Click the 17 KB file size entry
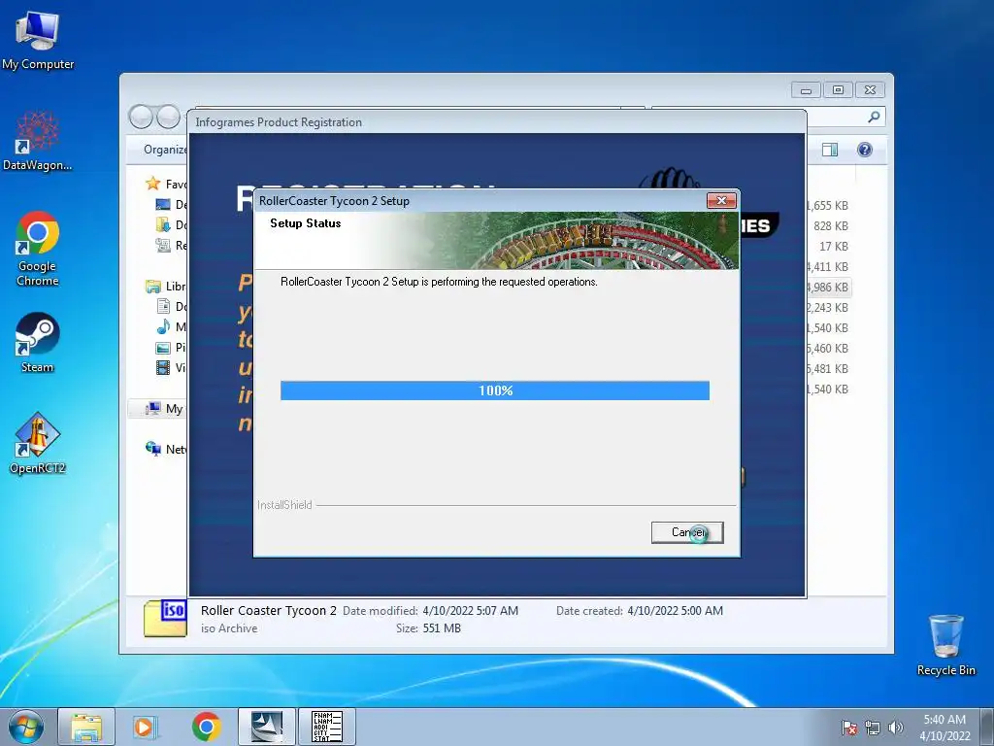Image resolution: width=994 pixels, height=746 pixels. point(834,246)
